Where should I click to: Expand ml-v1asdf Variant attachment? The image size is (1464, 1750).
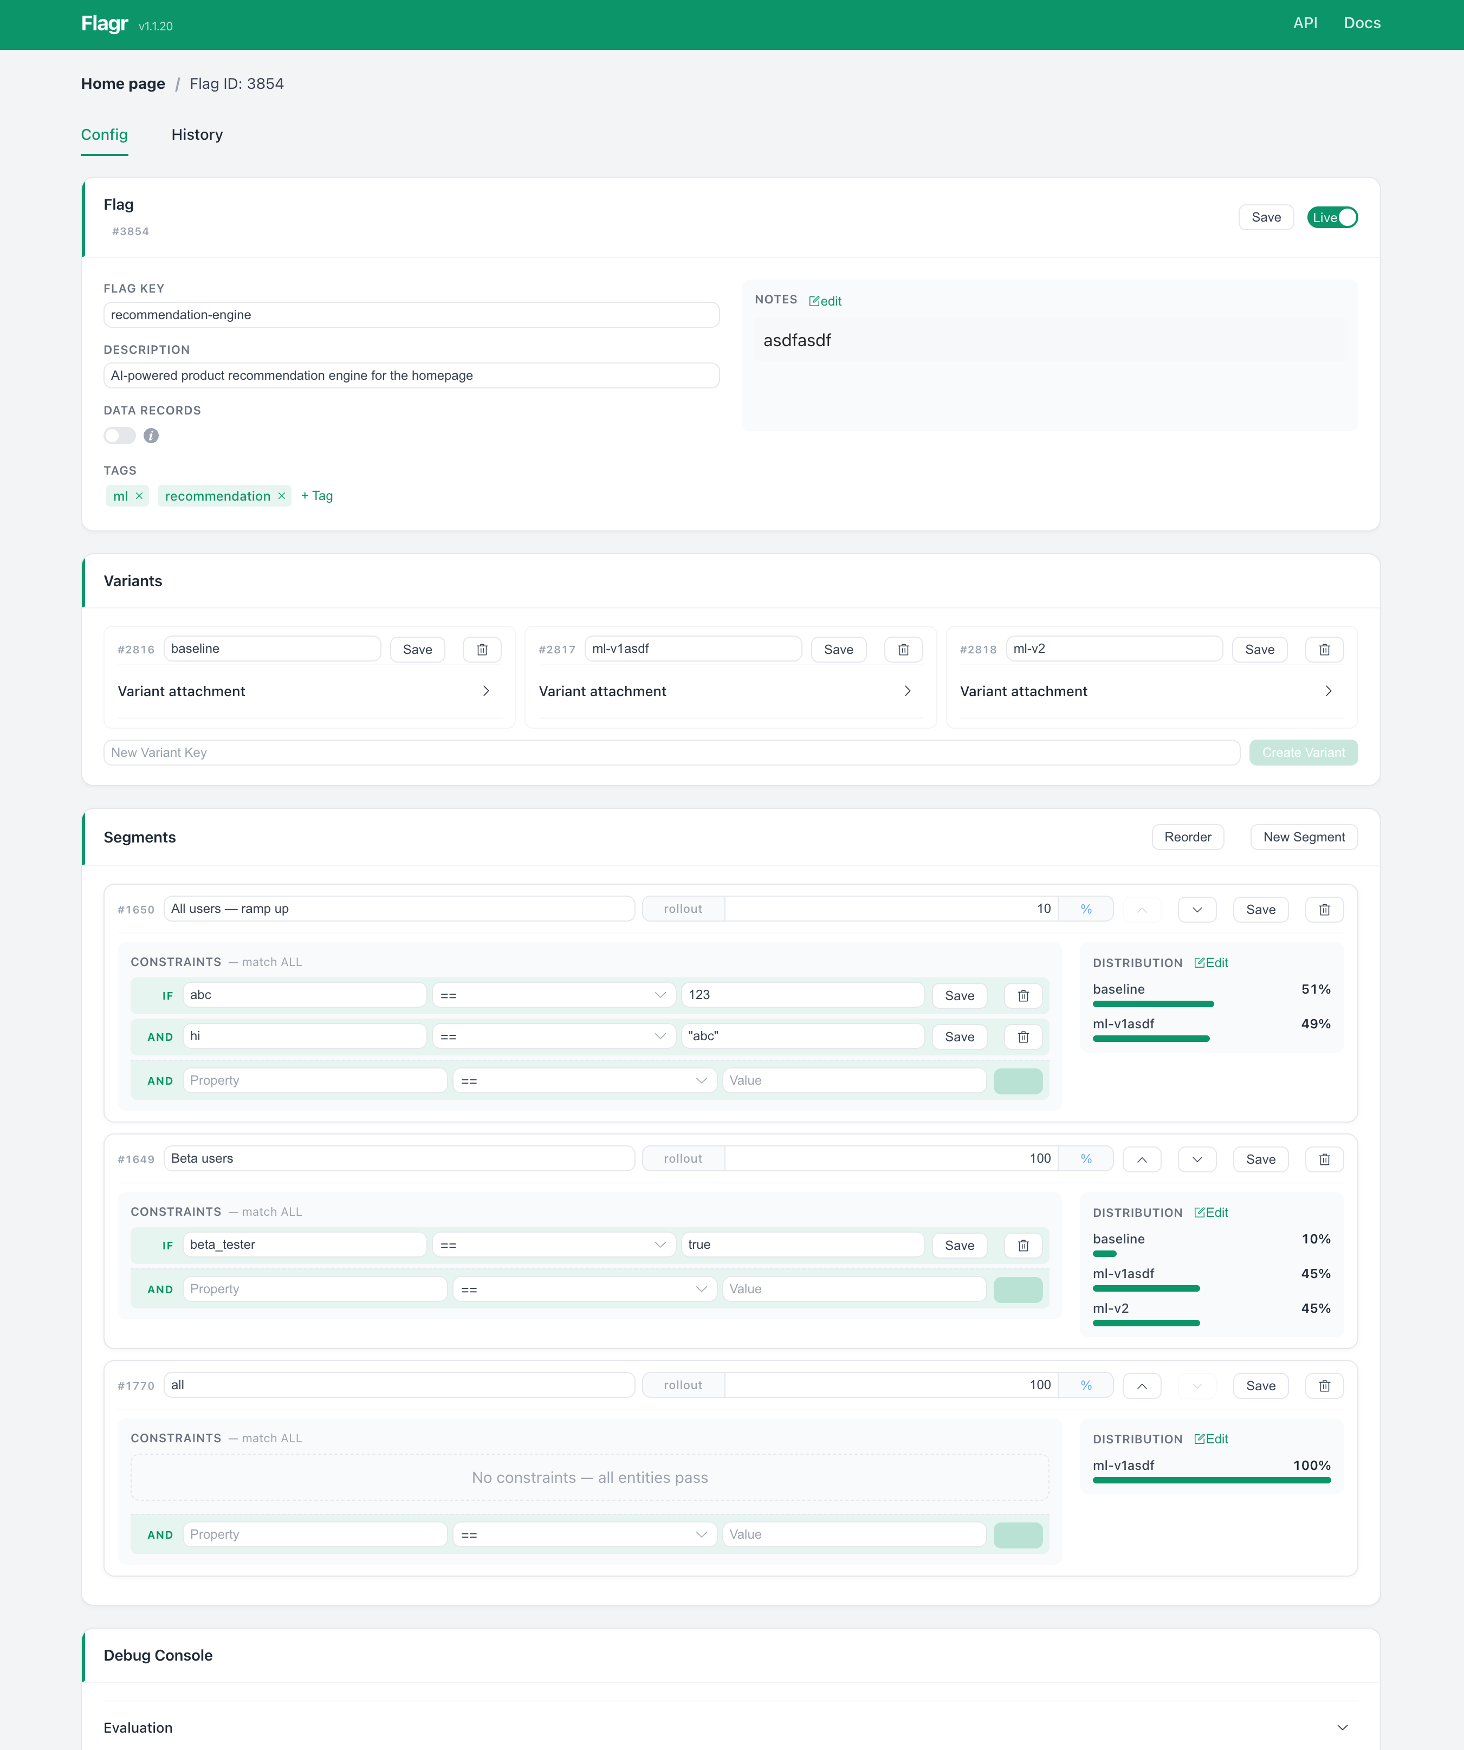point(730,692)
